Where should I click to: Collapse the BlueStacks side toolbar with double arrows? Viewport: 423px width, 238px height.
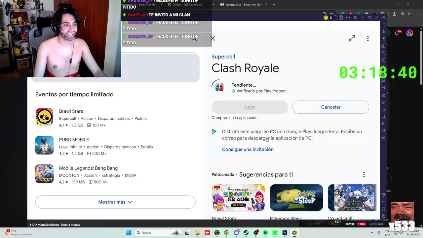click(x=383, y=18)
